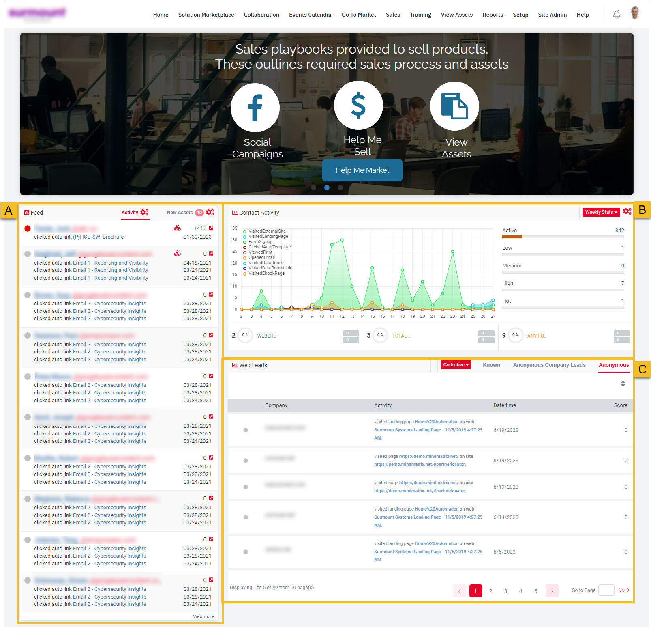The width and height of the screenshot is (651, 627).
Task: Click the red status dot in first feed row
Action: (28, 228)
